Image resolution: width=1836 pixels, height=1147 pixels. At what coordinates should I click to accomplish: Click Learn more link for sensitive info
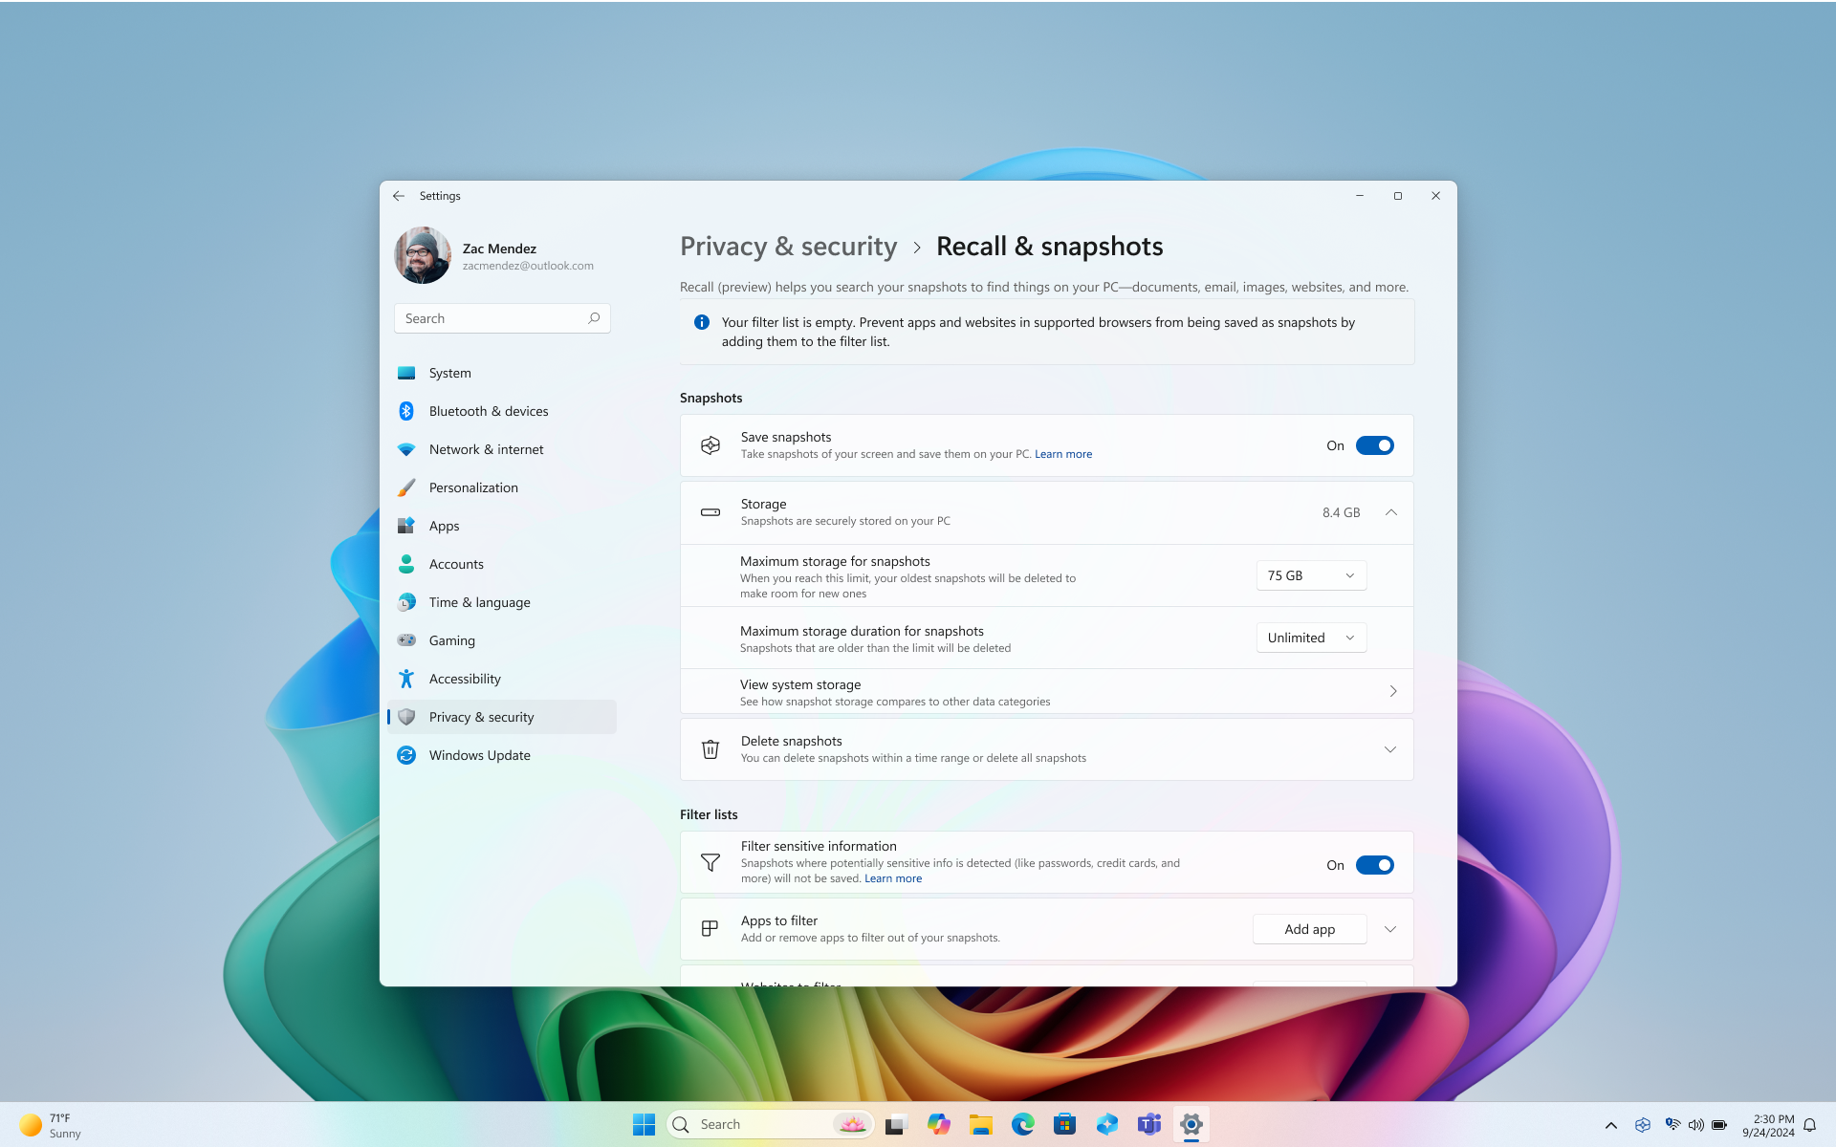893,878
